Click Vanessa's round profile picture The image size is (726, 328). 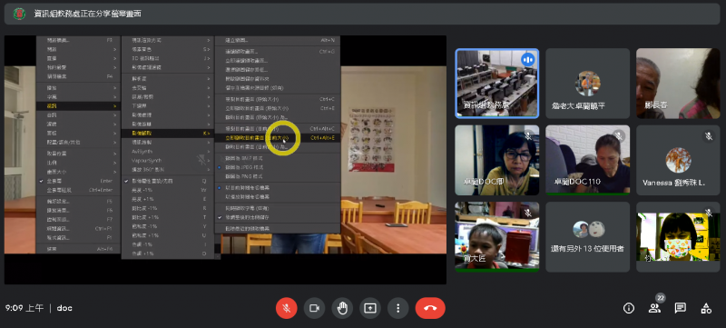tap(678, 160)
